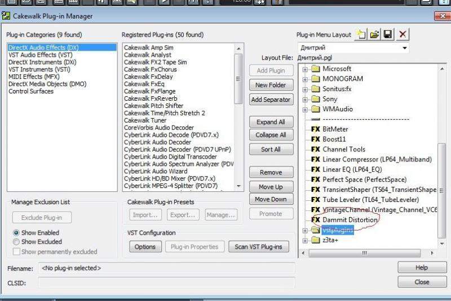
Task: Expand the Sony folder node
Action: pos(305,100)
